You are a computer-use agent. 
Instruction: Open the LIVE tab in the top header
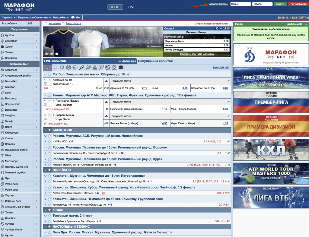click(x=132, y=7)
